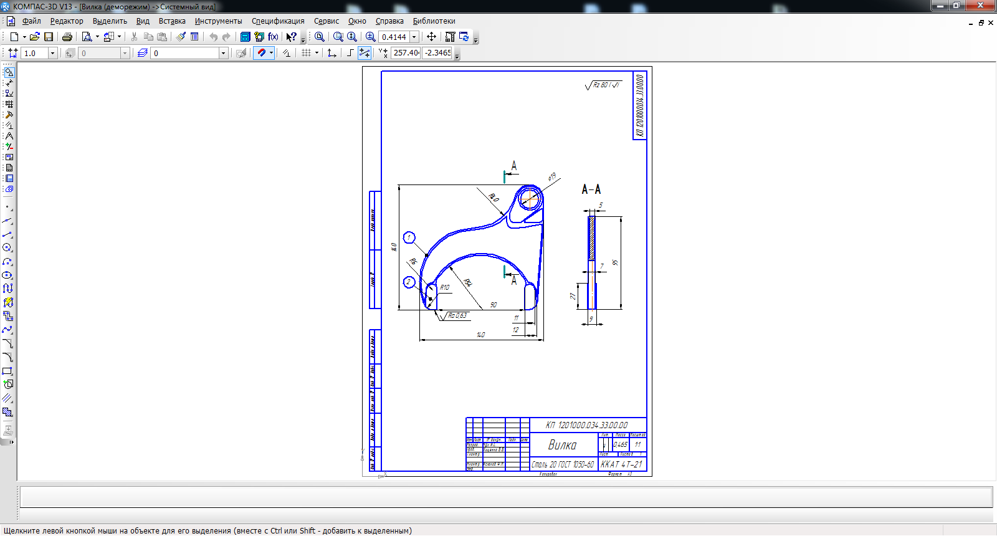Select the fillet tool in left toolbar
Screen dimensions: 997x536
(7, 357)
